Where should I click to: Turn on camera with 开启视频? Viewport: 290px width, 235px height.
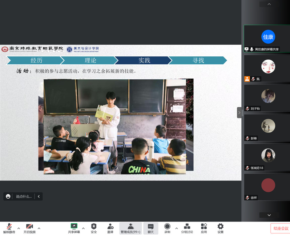click(x=29, y=228)
